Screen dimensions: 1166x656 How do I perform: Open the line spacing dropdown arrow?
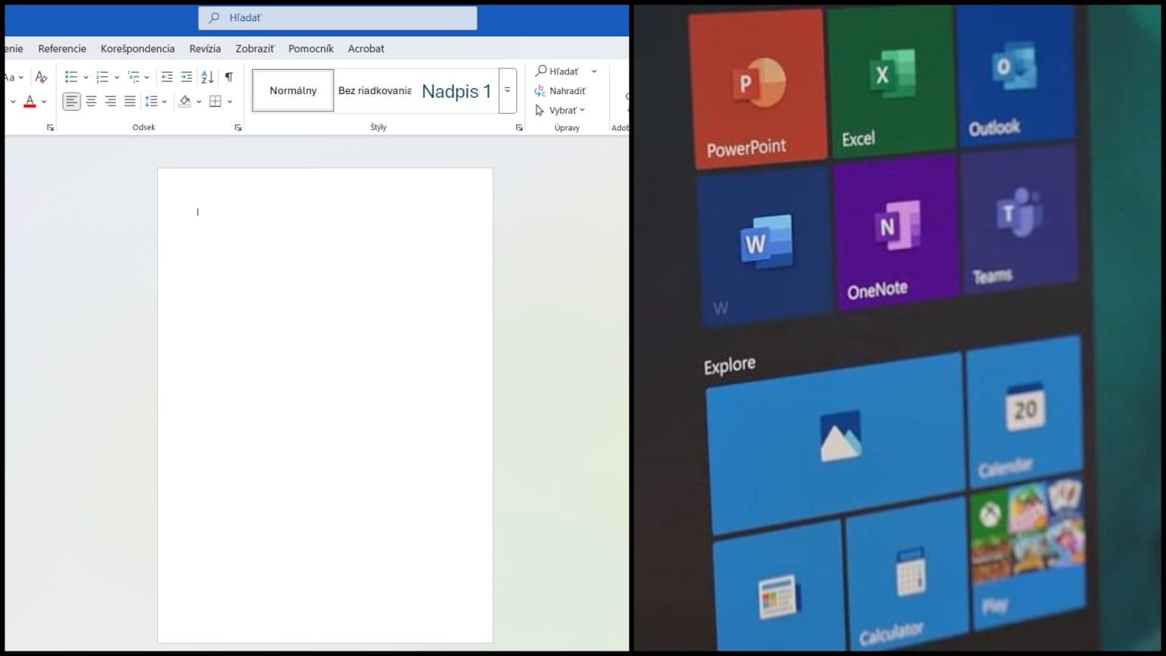tap(165, 102)
